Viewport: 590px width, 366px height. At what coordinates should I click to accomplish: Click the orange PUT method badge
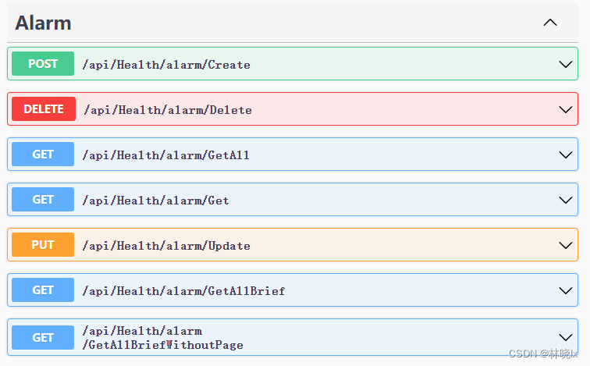pyautogui.click(x=43, y=245)
